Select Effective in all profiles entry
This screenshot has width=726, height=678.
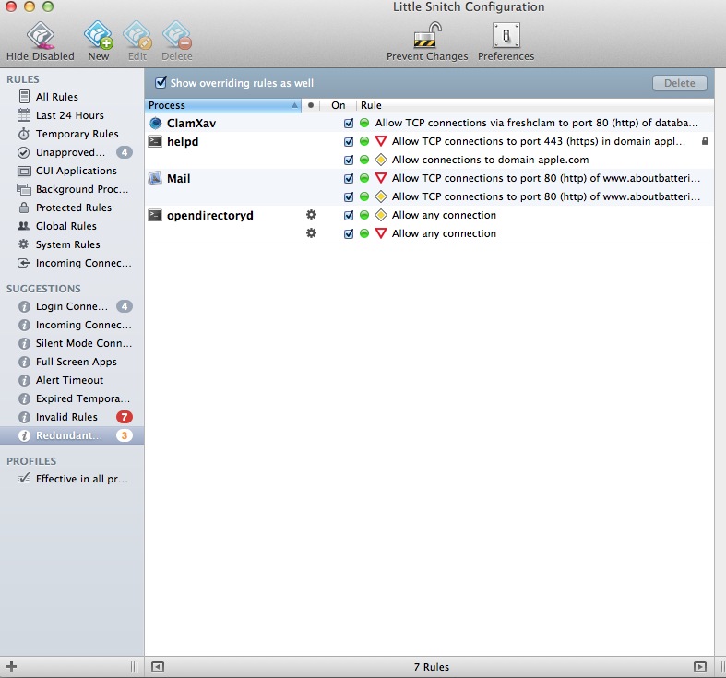81,479
